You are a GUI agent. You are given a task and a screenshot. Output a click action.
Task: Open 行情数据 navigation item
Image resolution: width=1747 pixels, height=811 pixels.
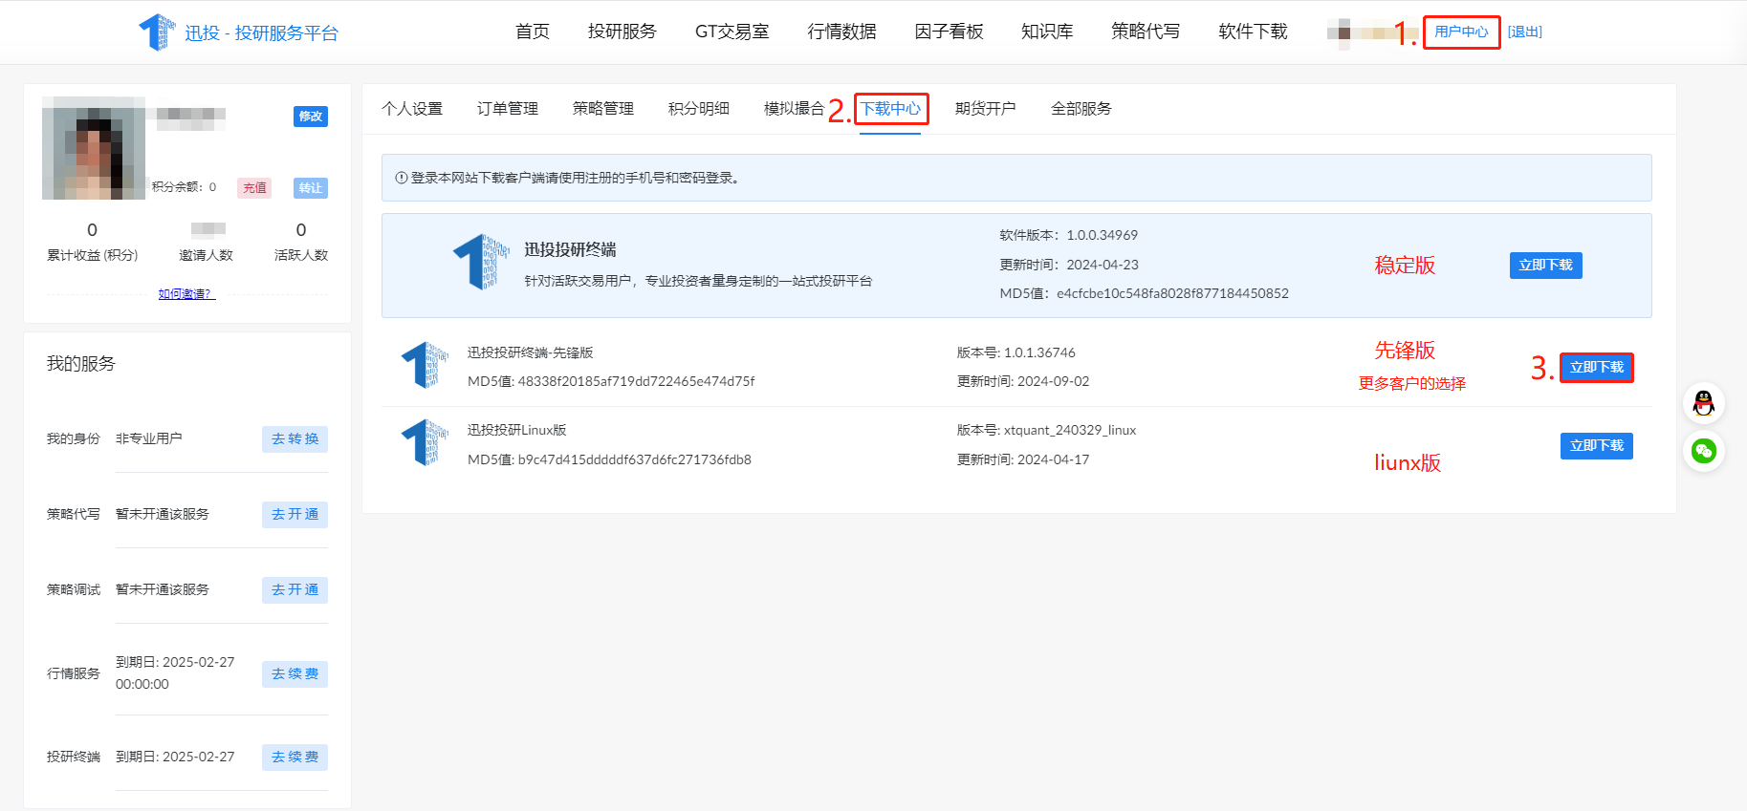(x=842, y=32)
